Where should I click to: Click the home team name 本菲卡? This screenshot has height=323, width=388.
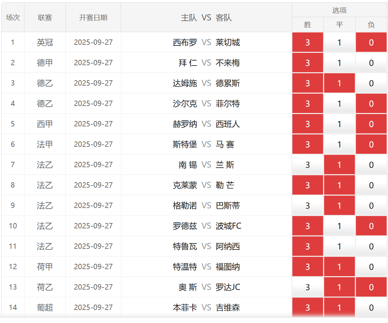[x=185, y=308]
